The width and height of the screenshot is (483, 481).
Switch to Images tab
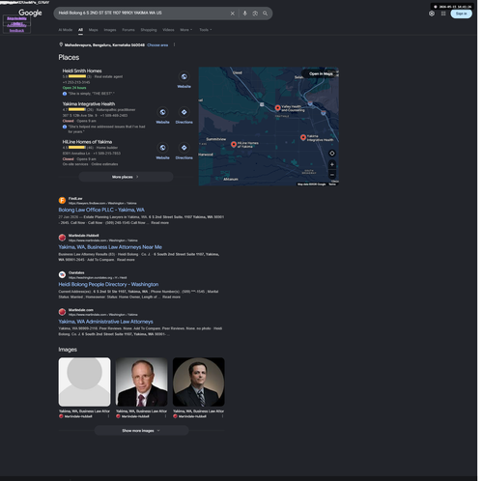click(110, 30)
